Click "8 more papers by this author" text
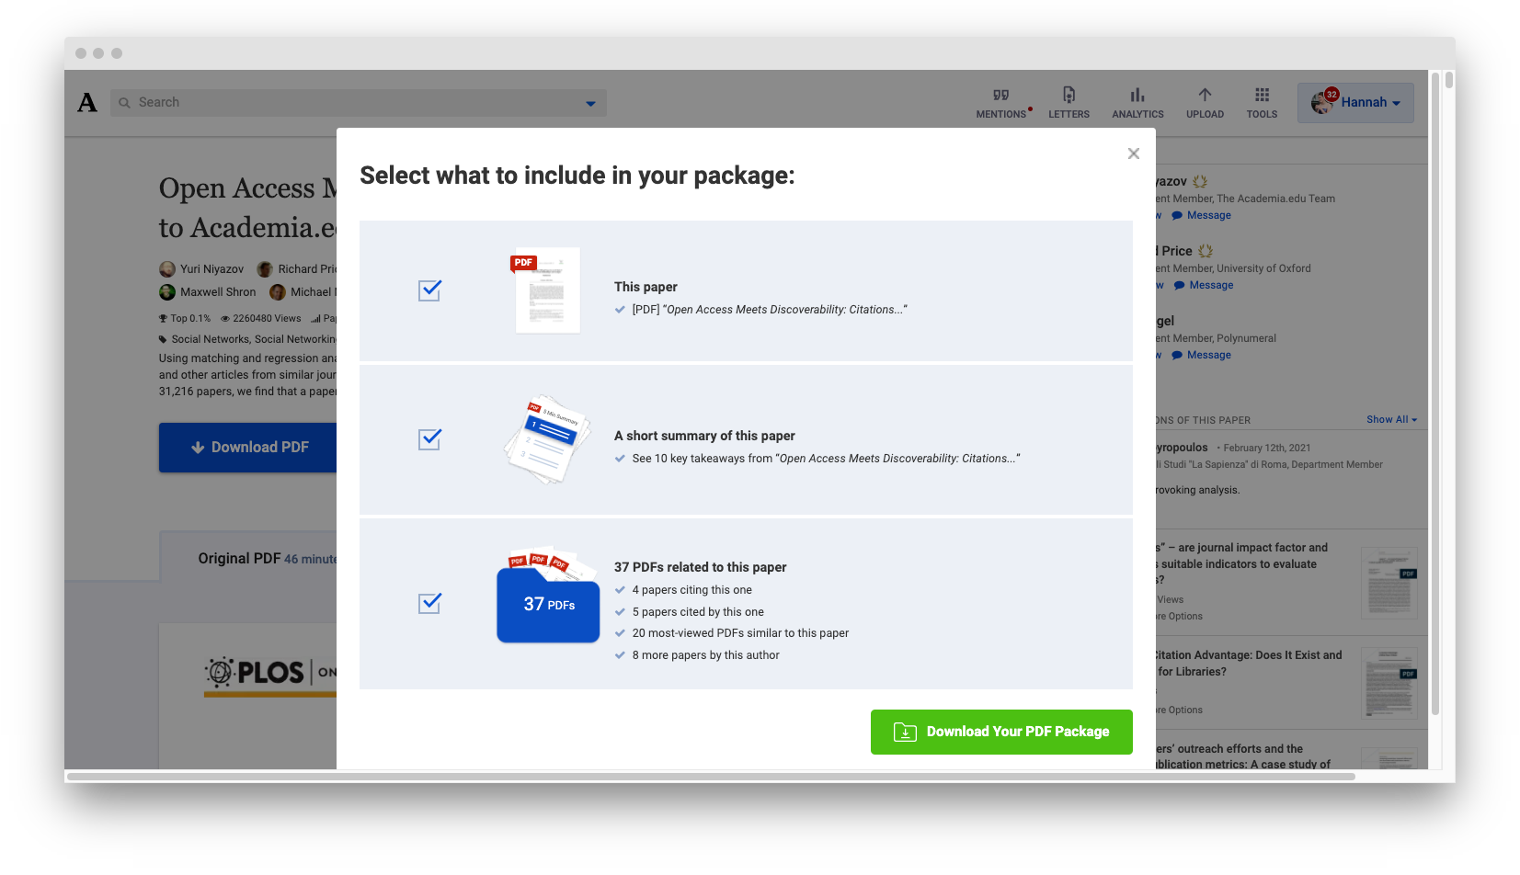Viewport: 1520px width, 875px height. click(x=705, y=655)
